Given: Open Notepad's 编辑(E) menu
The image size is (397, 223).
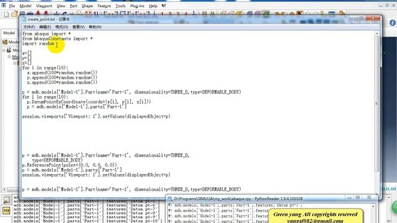Looking at the screenshot, I should coord(45,27).
